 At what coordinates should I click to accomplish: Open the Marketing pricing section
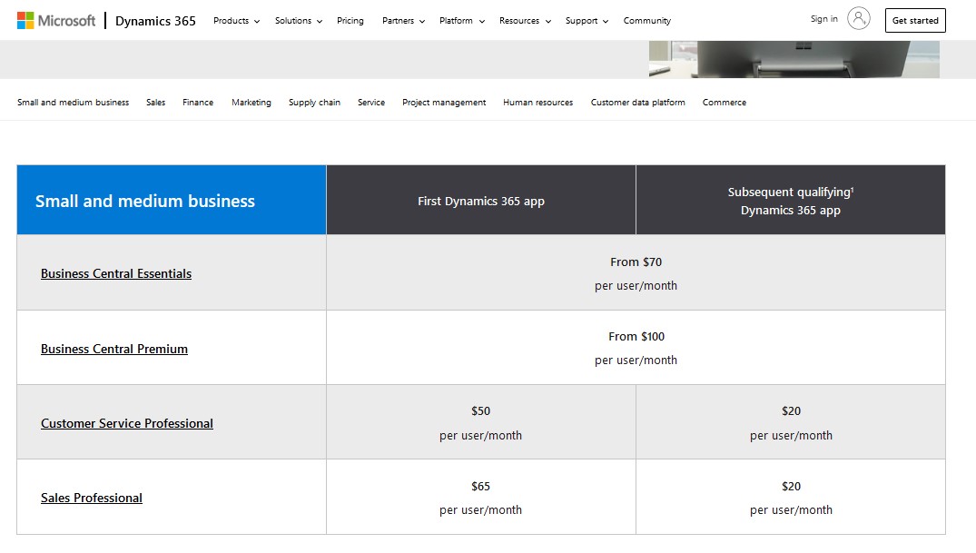pyautogui.click(x=251, y=102)
